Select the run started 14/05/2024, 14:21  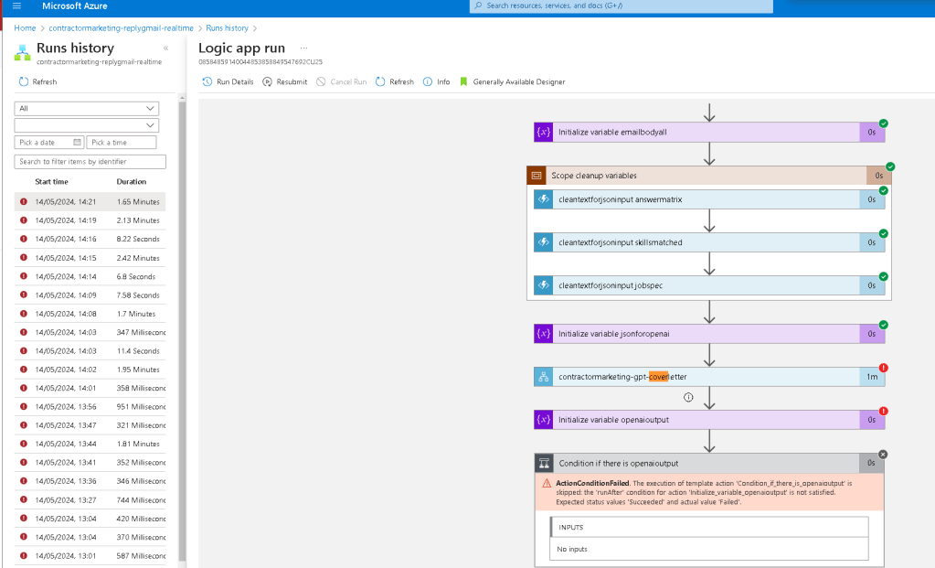(90, 201)
